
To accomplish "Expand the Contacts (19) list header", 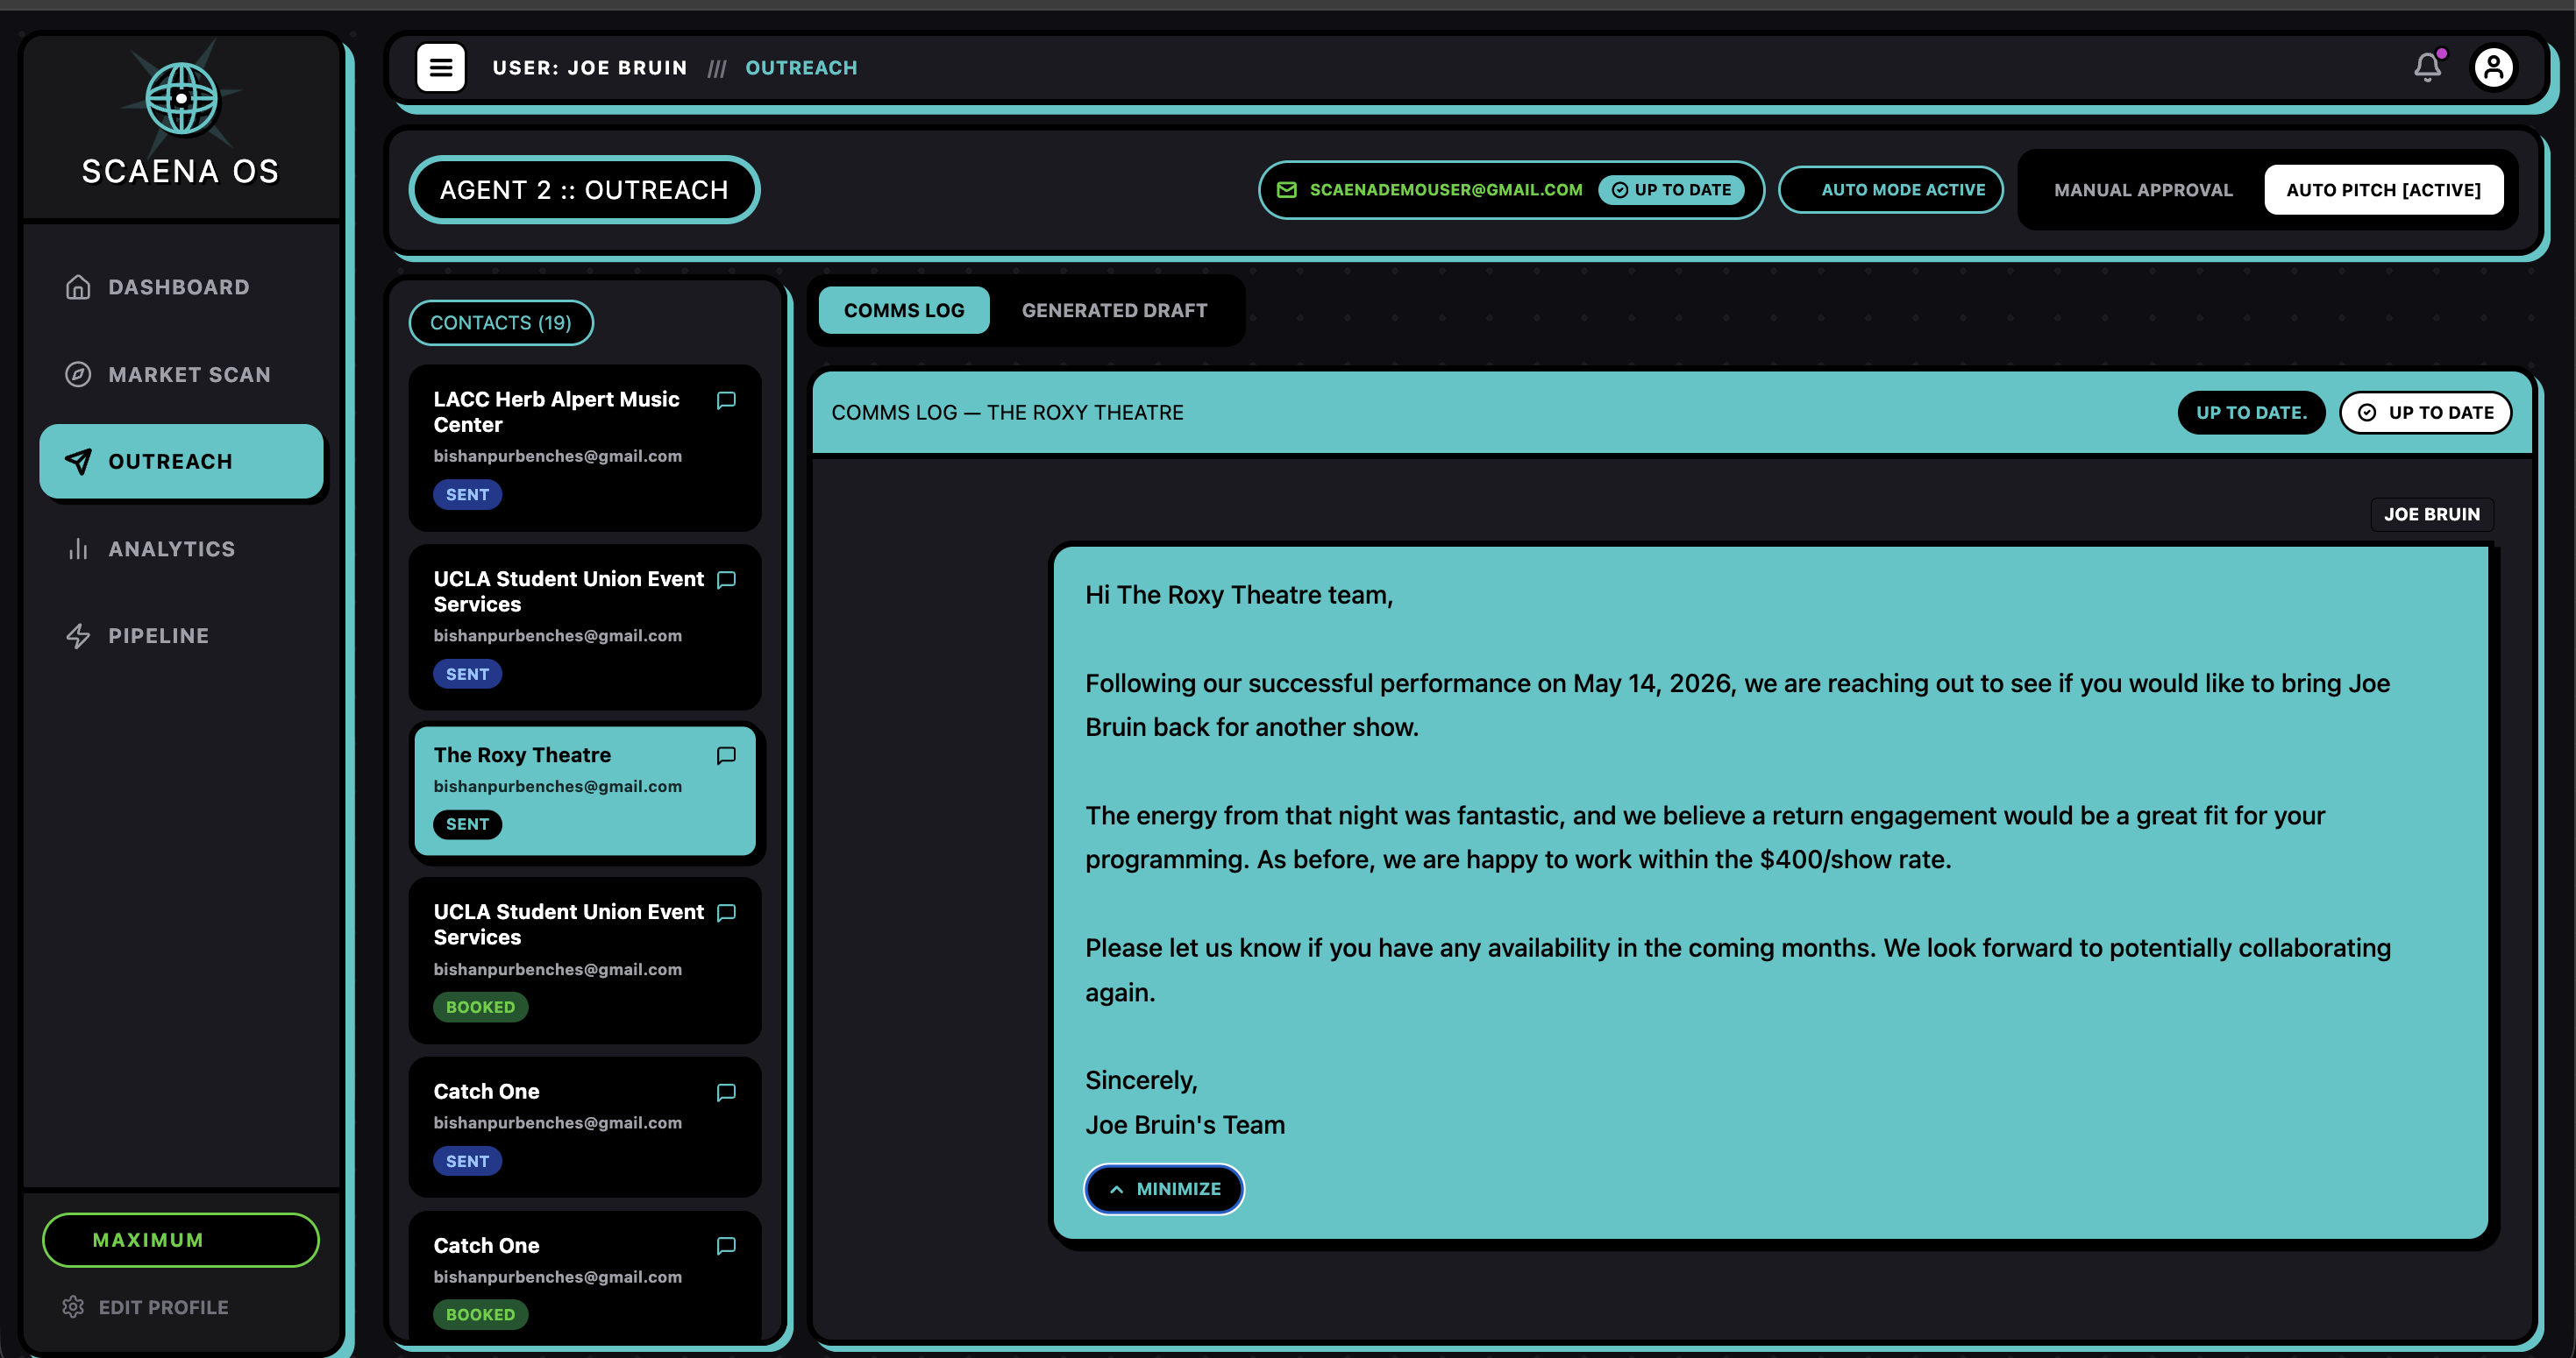I will coord(501,322).
